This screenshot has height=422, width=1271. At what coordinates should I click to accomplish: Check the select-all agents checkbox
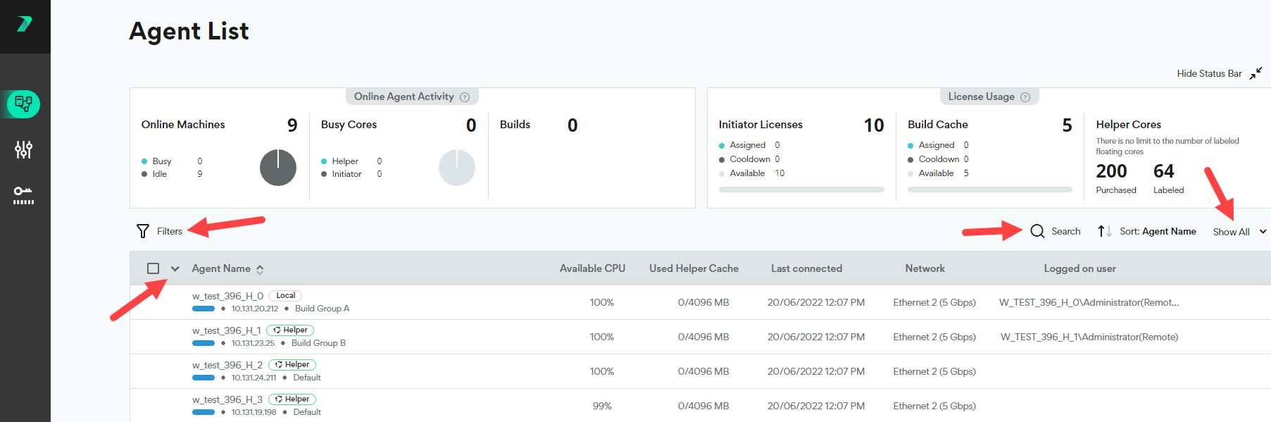click(x=153, y=268)
